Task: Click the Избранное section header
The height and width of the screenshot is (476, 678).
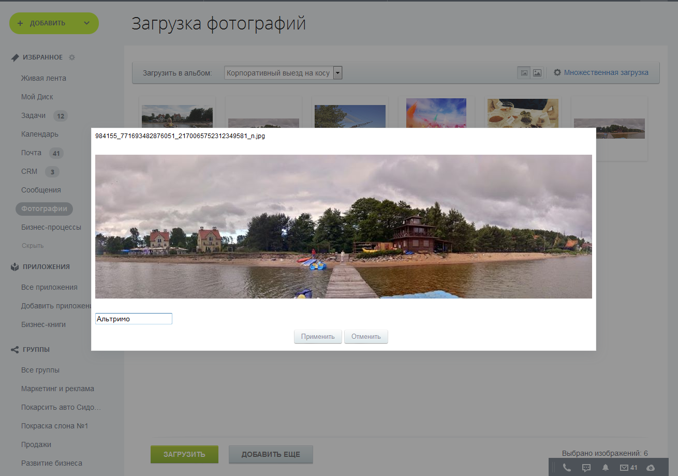Action: tap(42, 57)
